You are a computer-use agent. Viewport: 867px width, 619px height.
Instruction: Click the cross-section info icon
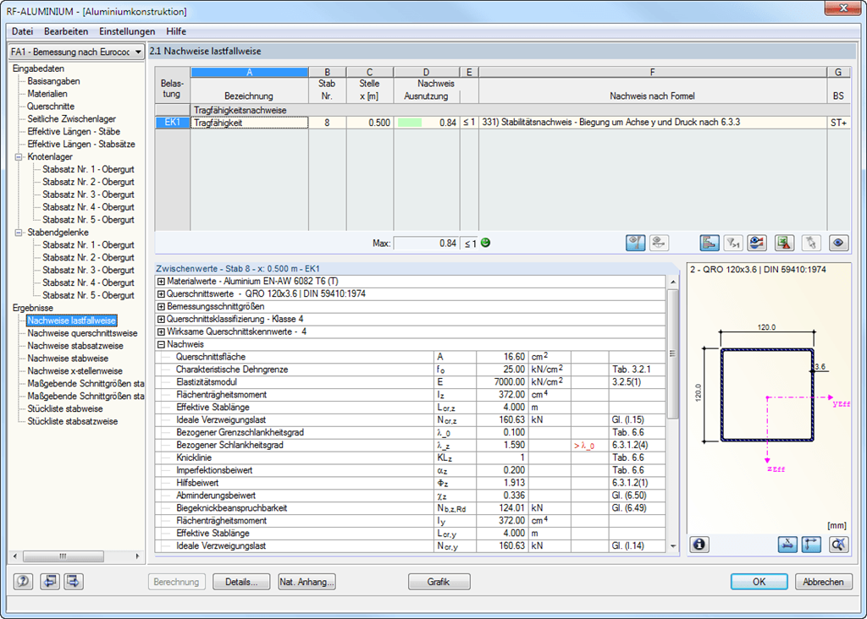(x=699, y=545)
